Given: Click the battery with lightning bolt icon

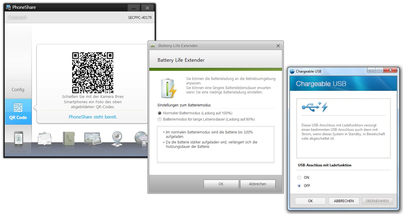Looking at the screenshot, I should pos(169,88).
